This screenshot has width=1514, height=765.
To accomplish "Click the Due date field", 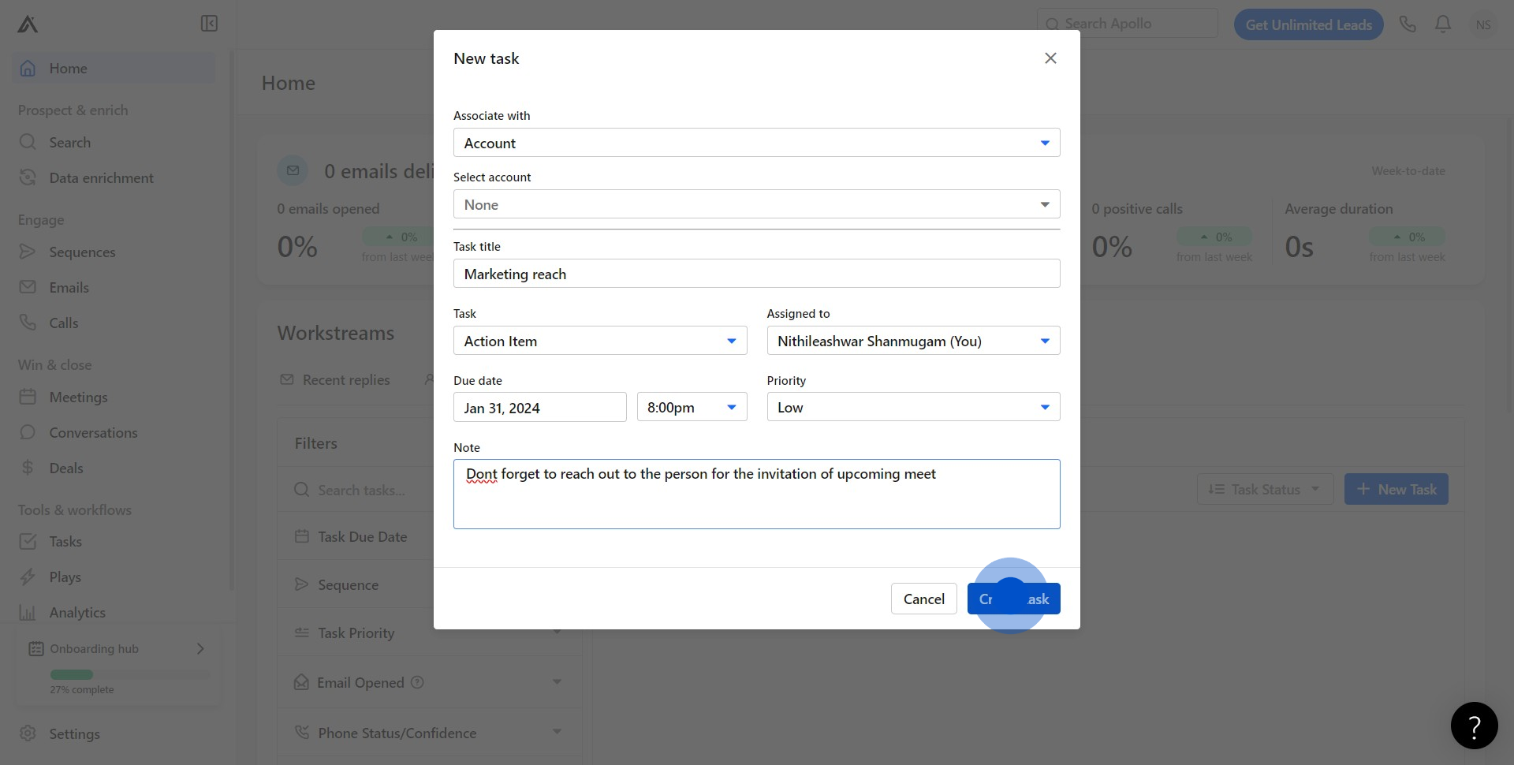I will point(539,407).
